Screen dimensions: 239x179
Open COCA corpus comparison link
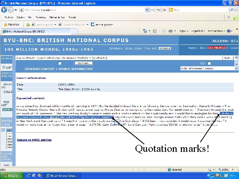[x=129, y=48]
